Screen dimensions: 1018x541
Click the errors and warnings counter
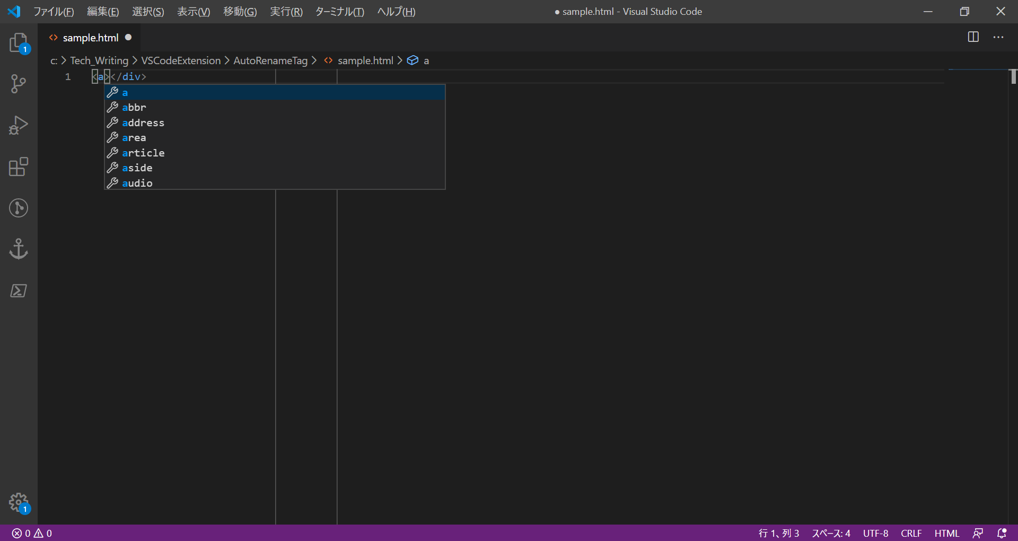(x=32, y=533)
